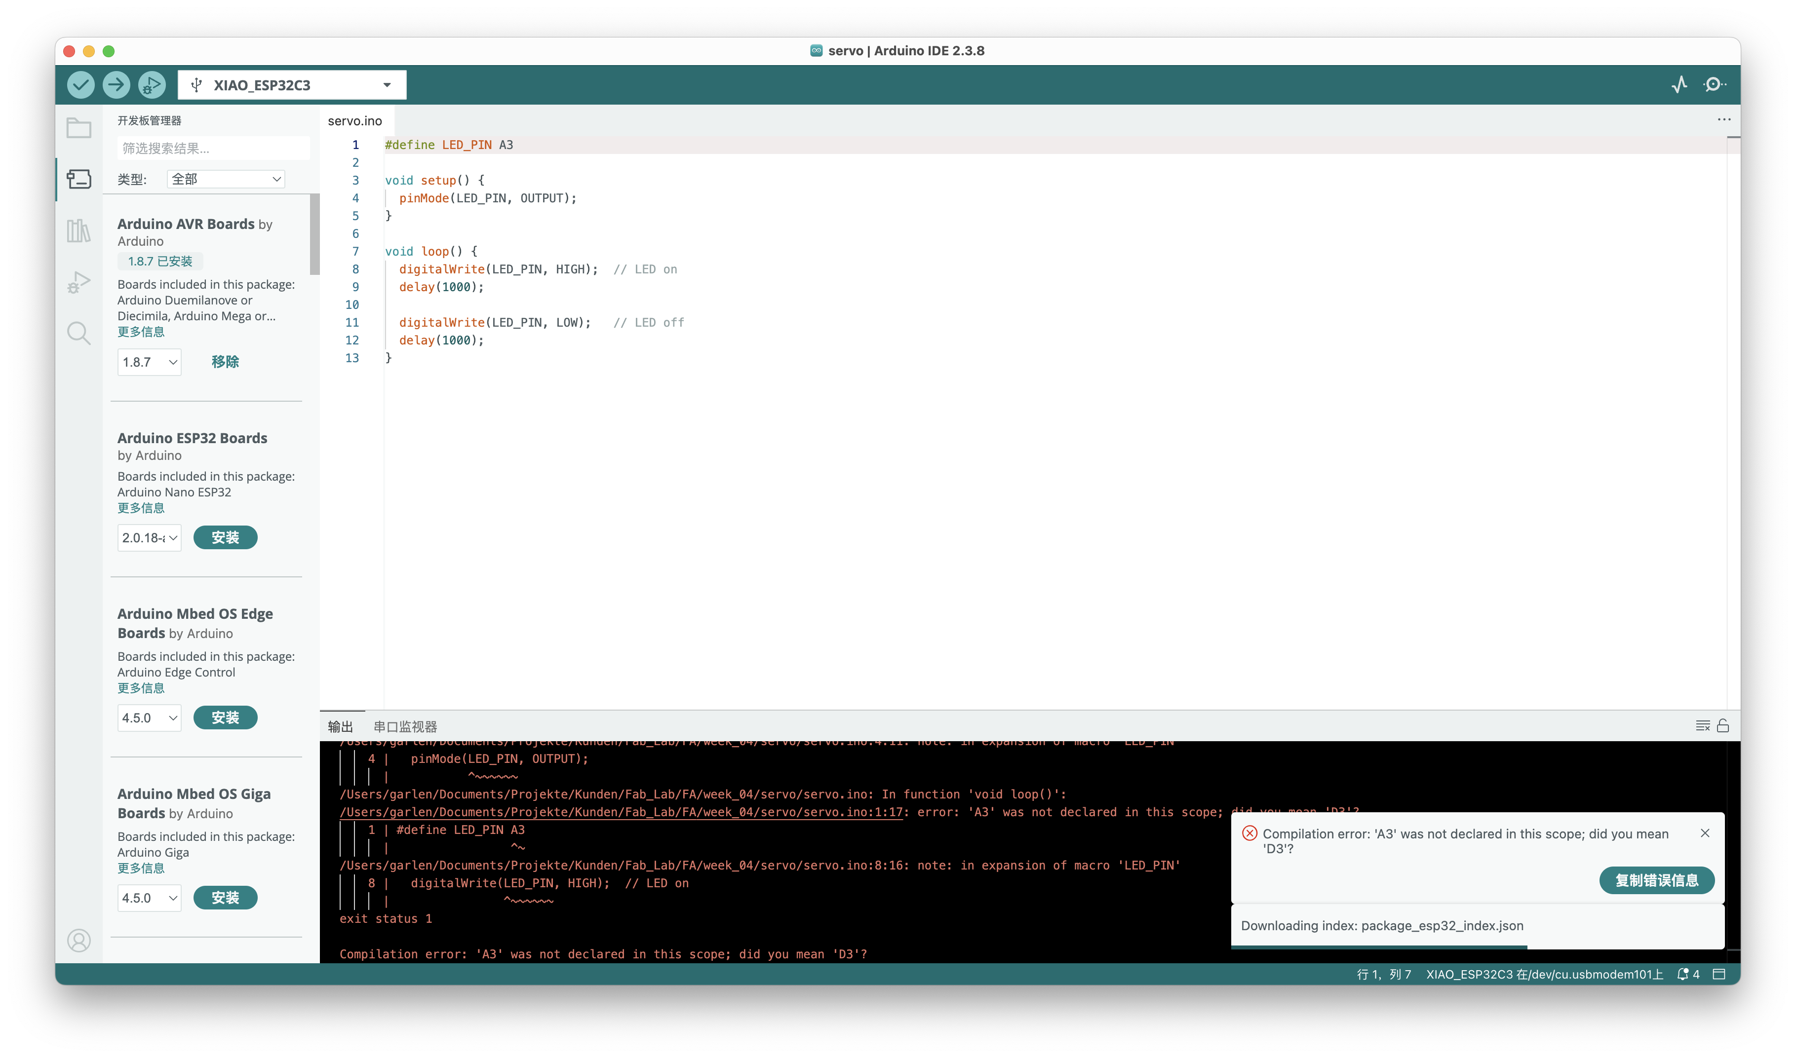1796x1058 pixels.
Task: Open the XIAO_ESP32C3 board selector dropdown
Action: [x=292, y=85]
